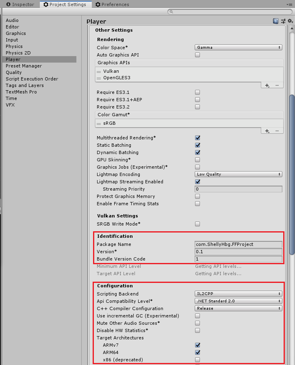Viewport: 295px width, 365px height.
Task: Open the Player settings gear menu
Action: click(x=290, y=21)
